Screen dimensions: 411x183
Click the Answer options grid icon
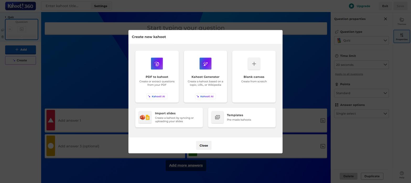click(x=337, y=105)
